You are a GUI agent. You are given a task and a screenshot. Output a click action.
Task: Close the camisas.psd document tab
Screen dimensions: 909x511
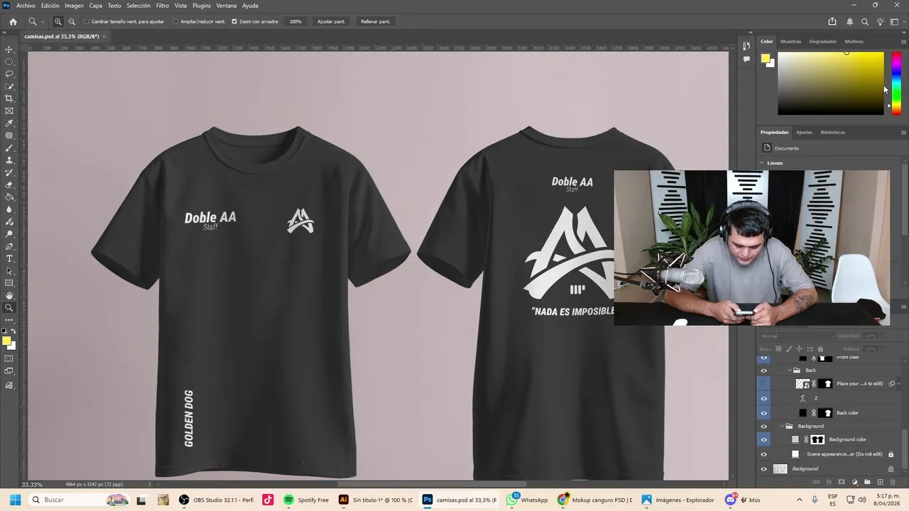point(104,36)
